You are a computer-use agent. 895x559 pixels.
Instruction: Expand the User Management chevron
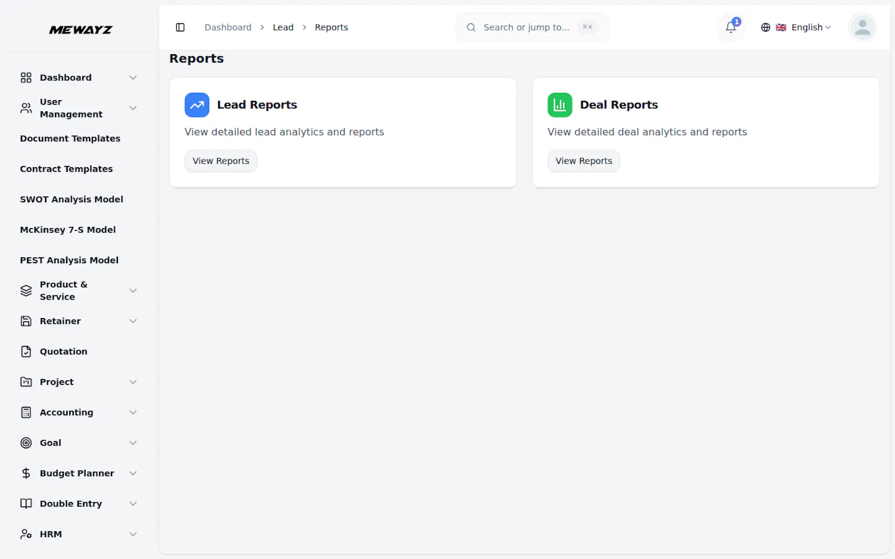(133, 108)
